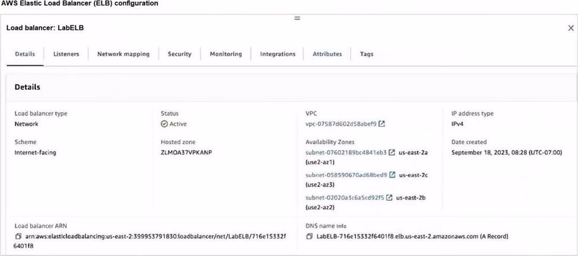Click the Scheme label
The image size is (578, 256).
(x=26, y=142)
